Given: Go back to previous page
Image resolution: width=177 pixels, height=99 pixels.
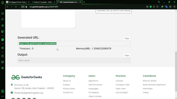Looking at the screenshot, I should pyautogui.click(x=7, y=7).
